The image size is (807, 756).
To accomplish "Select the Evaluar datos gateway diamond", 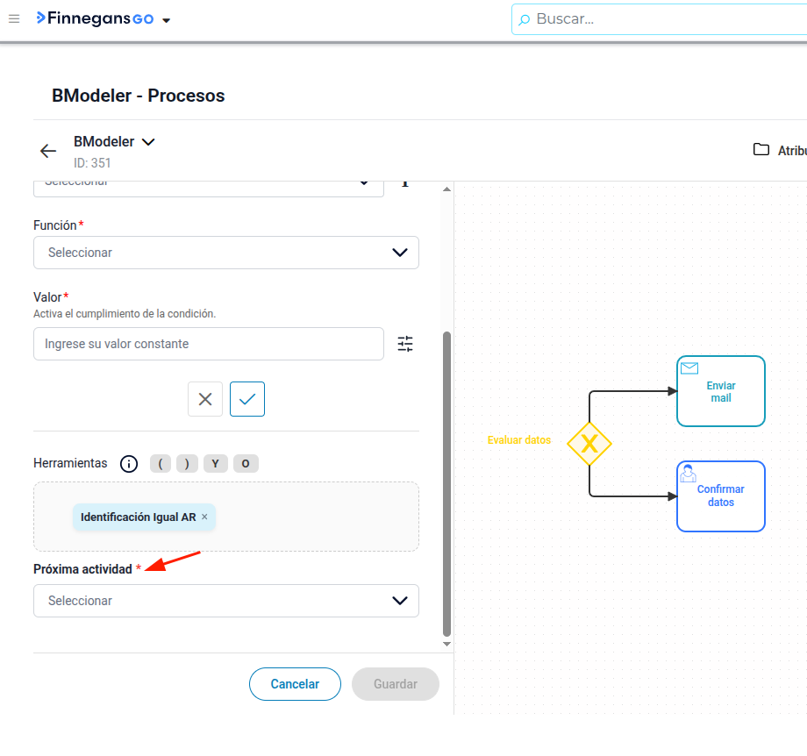I will click(x=589, y=444).
